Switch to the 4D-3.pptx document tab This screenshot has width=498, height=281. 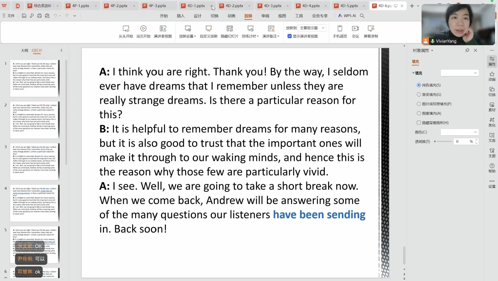(272, 6)
